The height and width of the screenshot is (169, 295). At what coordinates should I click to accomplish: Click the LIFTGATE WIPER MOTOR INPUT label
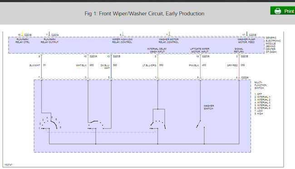coord(200,50)
